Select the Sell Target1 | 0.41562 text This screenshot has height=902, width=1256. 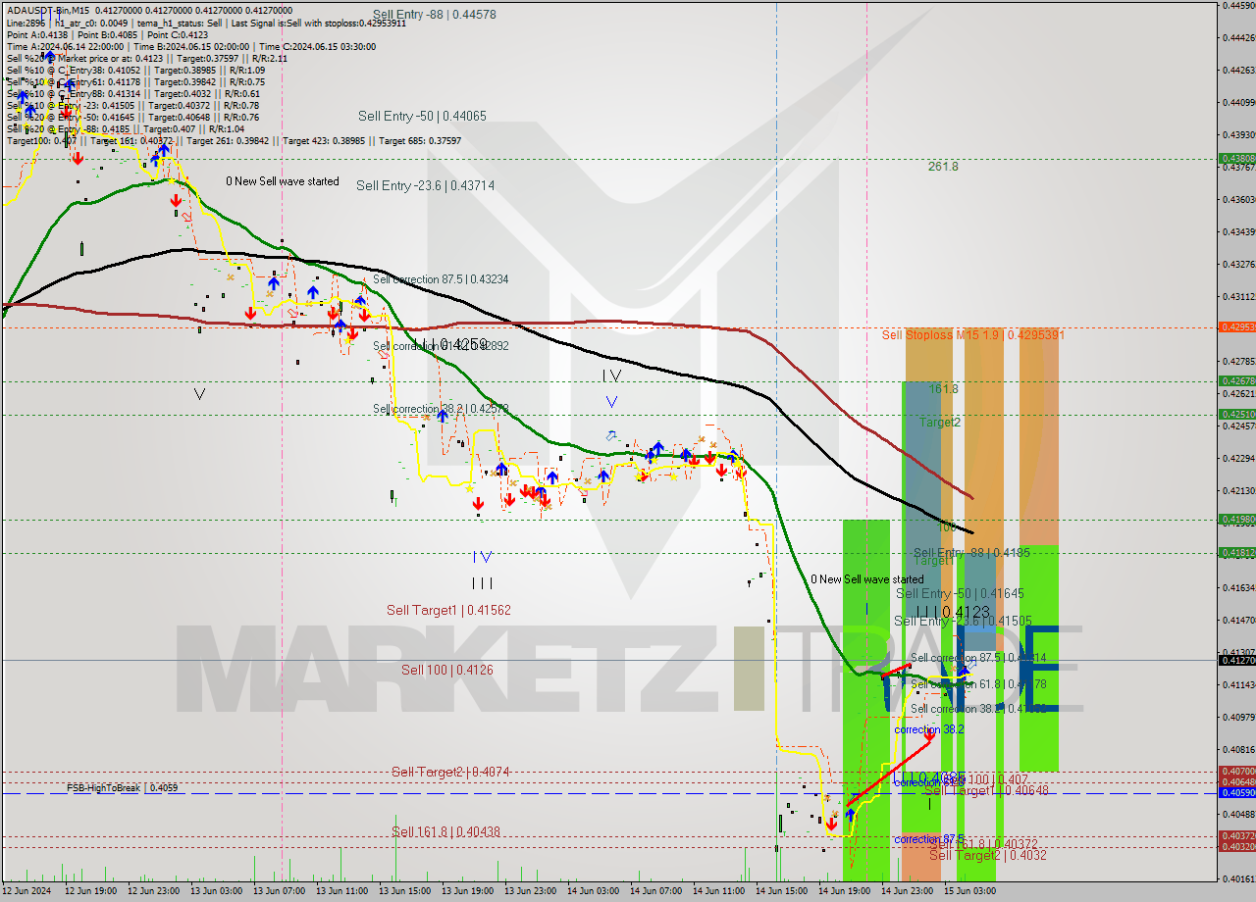[x=446, y=610]
